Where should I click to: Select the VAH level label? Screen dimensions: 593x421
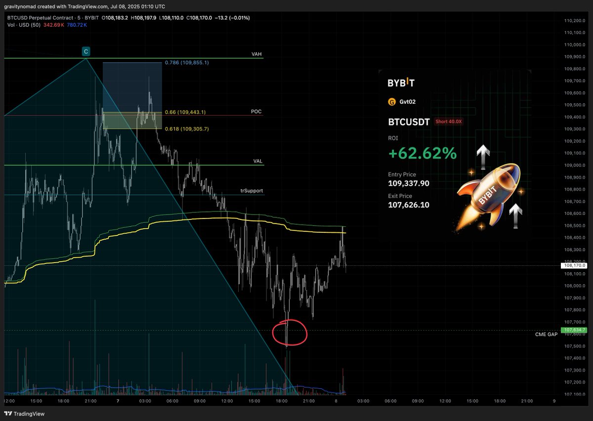pos(255,54)
